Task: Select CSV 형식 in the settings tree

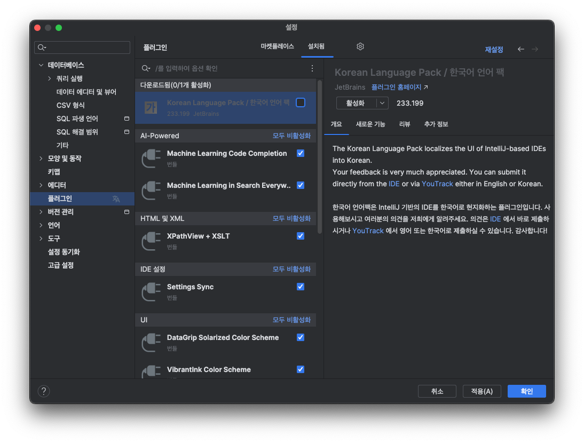Action: point(71,105)
